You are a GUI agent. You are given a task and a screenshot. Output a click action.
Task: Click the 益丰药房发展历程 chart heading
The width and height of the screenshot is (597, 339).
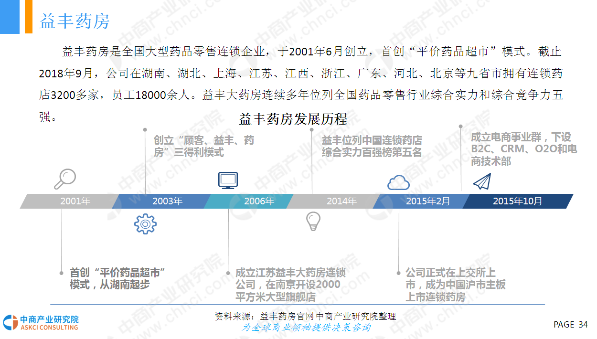(x=293, y=119)
